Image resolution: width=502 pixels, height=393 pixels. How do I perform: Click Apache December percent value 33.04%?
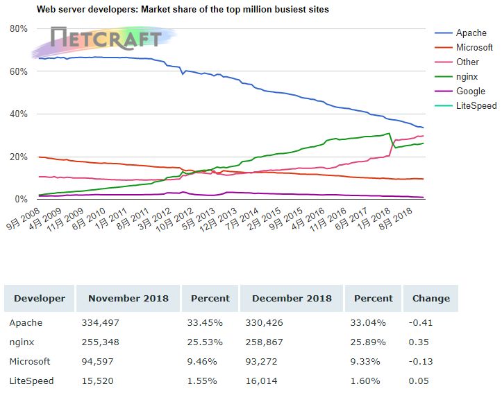click(368, 323)
